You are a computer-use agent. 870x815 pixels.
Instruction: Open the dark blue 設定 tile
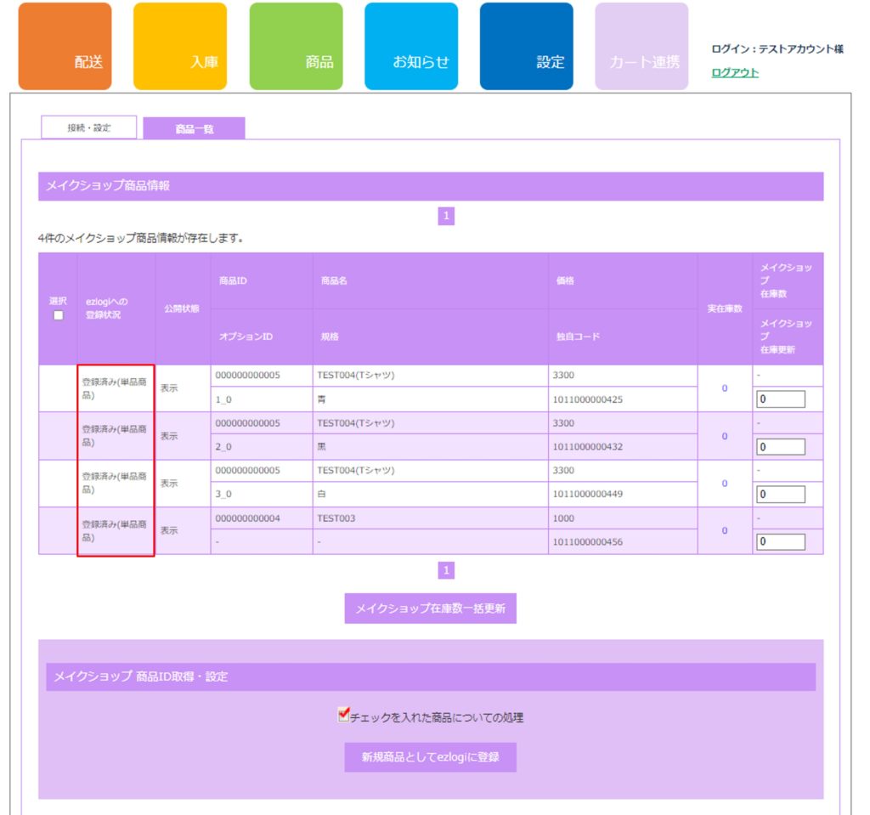[x=526, y=47]
